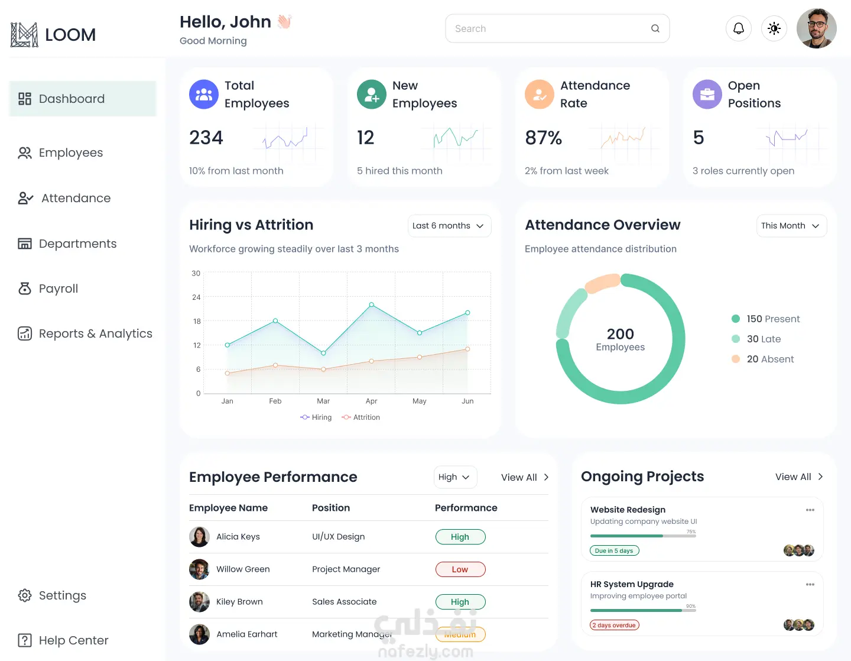This screenshot has height=661, width=851.
Task: Click High badge for Kiley Brown
Action: [460, 602]
